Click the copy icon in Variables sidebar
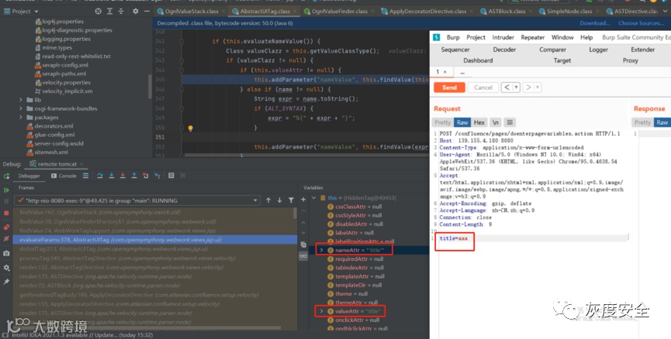The height and width of the screenshot is (339, 671). click(x=303, y=245)
